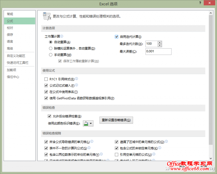
Task: Open error indicator color dropdown
Action: click(x=88, y=123)
